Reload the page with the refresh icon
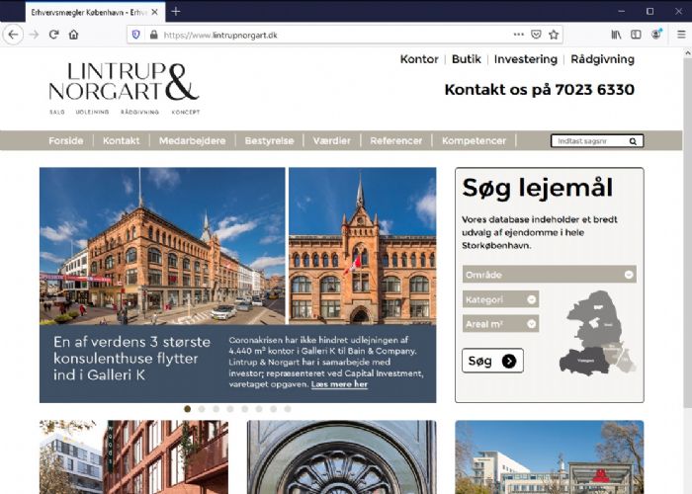Viewport: 692px width, 494px height. point(53,35)
